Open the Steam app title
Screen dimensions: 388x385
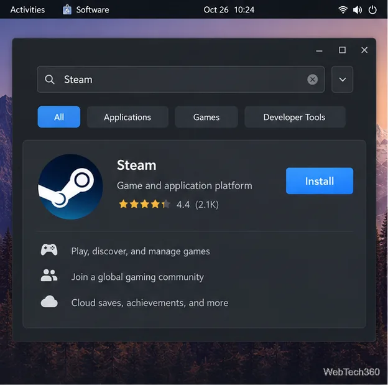pyautogui.click(x=137, y=165)
